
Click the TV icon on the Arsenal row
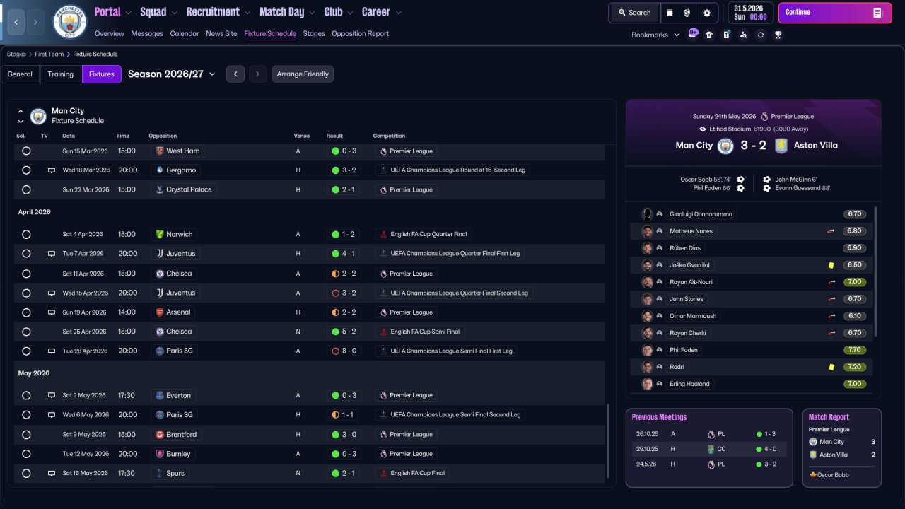pyautogui.click(x=52, y=312)
